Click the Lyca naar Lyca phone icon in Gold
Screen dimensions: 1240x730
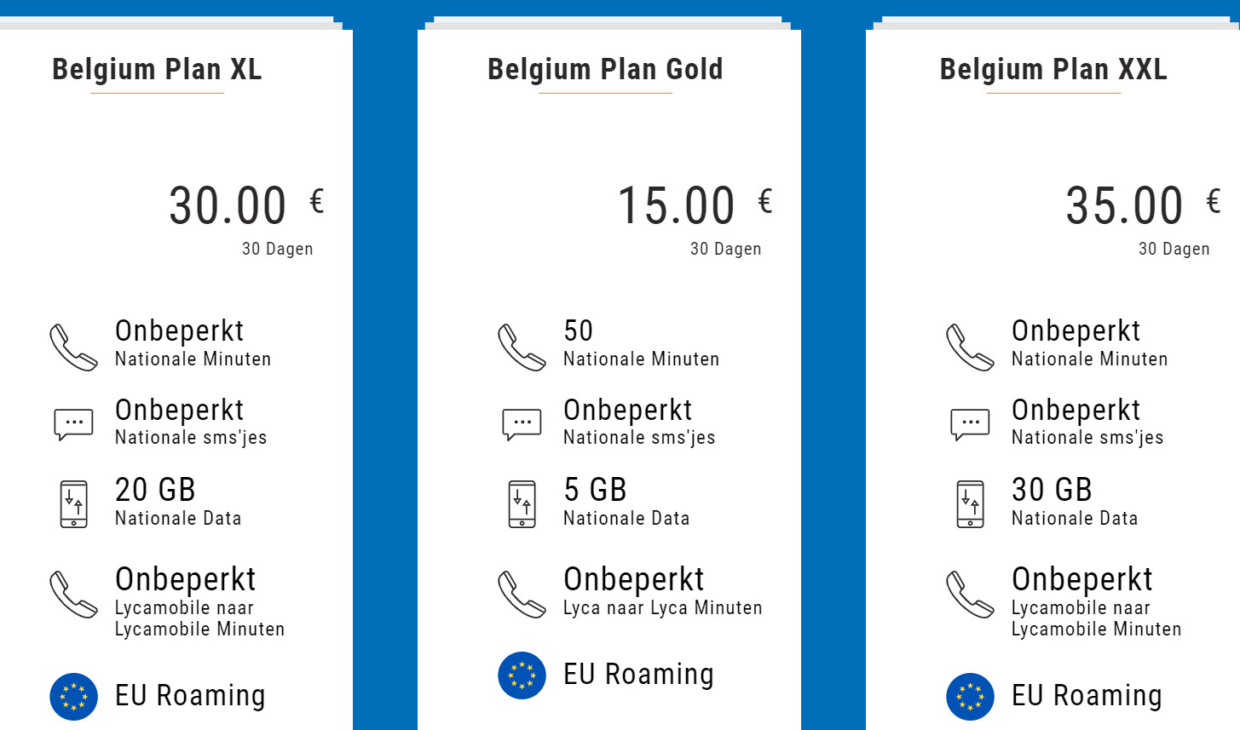click(x=522, y=594)
